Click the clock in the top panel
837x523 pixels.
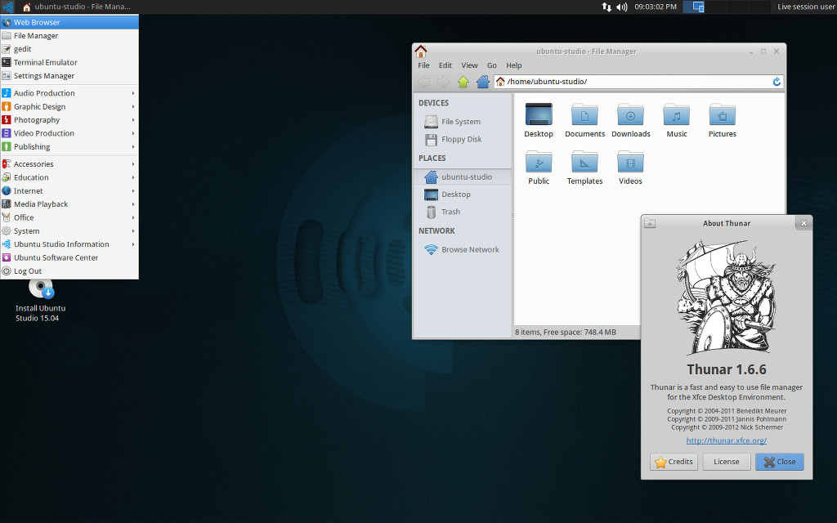point(656,7)
